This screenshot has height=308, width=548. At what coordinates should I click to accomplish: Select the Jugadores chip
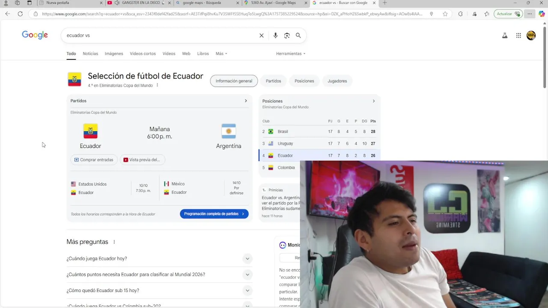(x=337, y=81)
